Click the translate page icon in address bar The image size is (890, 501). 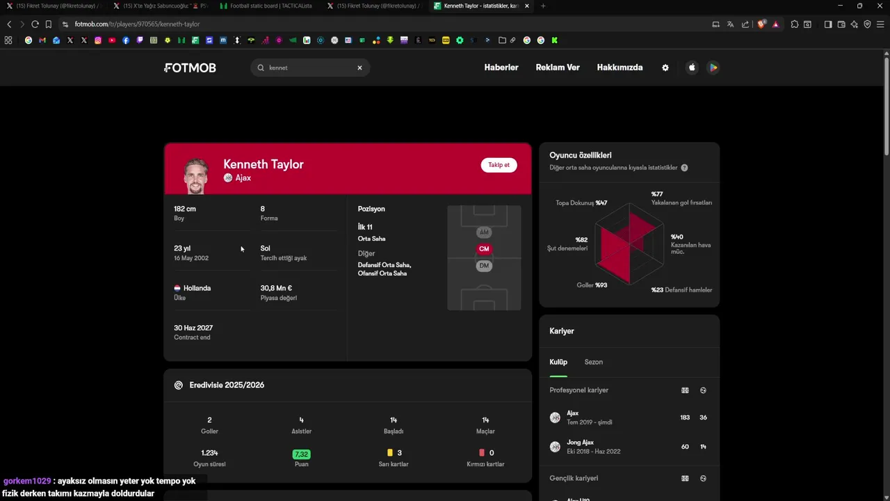(730, 24)
